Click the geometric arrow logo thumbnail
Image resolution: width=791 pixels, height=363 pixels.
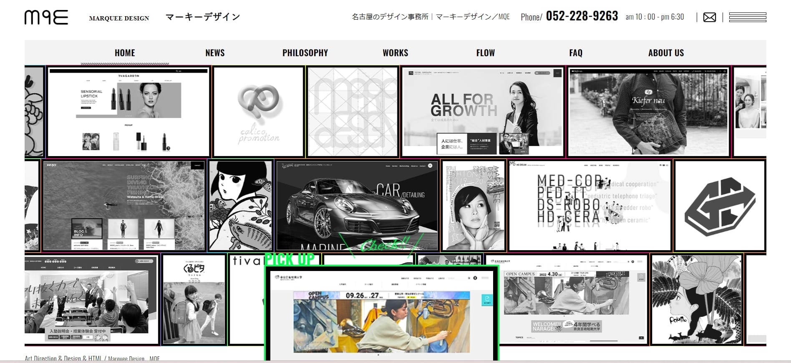(x=720, y=206)
